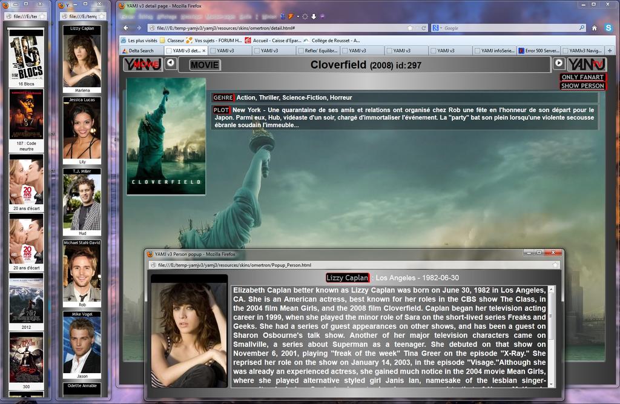
Task: Select the Odette Annable cast thumbnail
Action: click(x=82, y=389)
